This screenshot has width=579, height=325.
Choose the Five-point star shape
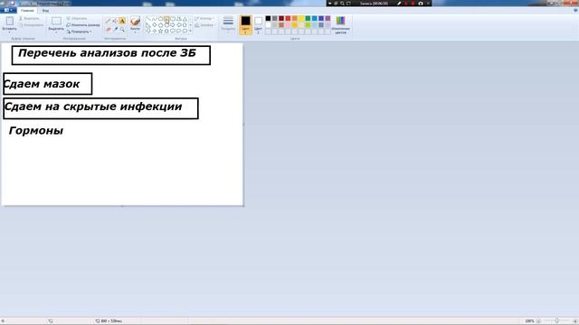(161, 31)
